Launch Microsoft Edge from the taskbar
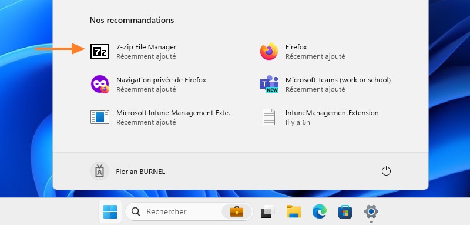This screenshot has height=225, width=470. click(319, 212)
